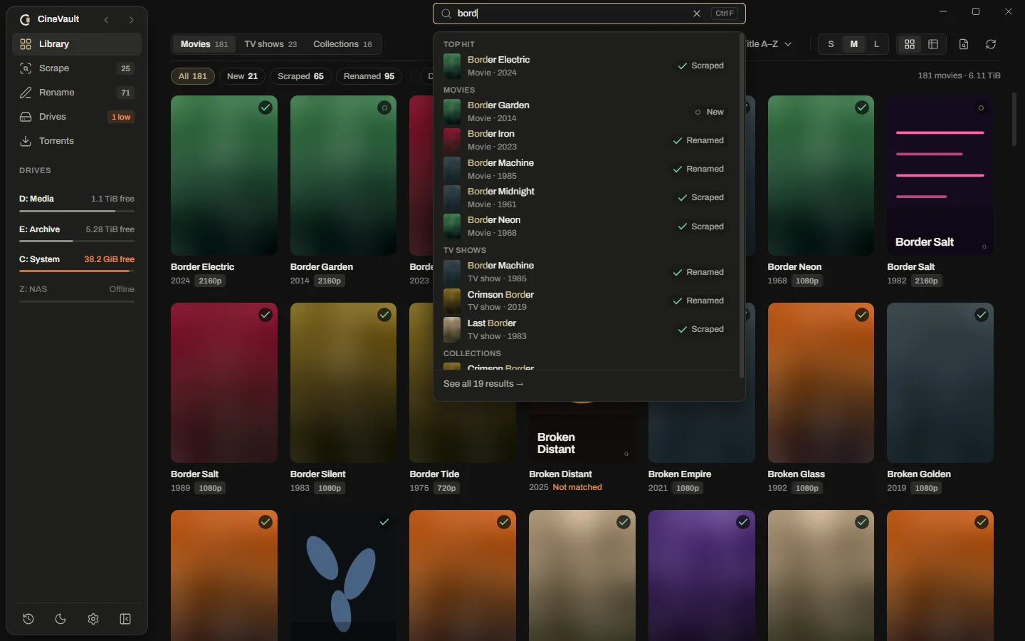
Task: Click the checkmark badge on Border Neon poster
Action: (862, 108)
